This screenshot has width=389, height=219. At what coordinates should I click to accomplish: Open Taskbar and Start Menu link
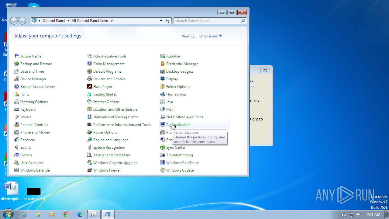112,155
